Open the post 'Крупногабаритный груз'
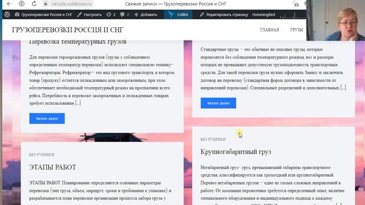 (x=236, y=152)
